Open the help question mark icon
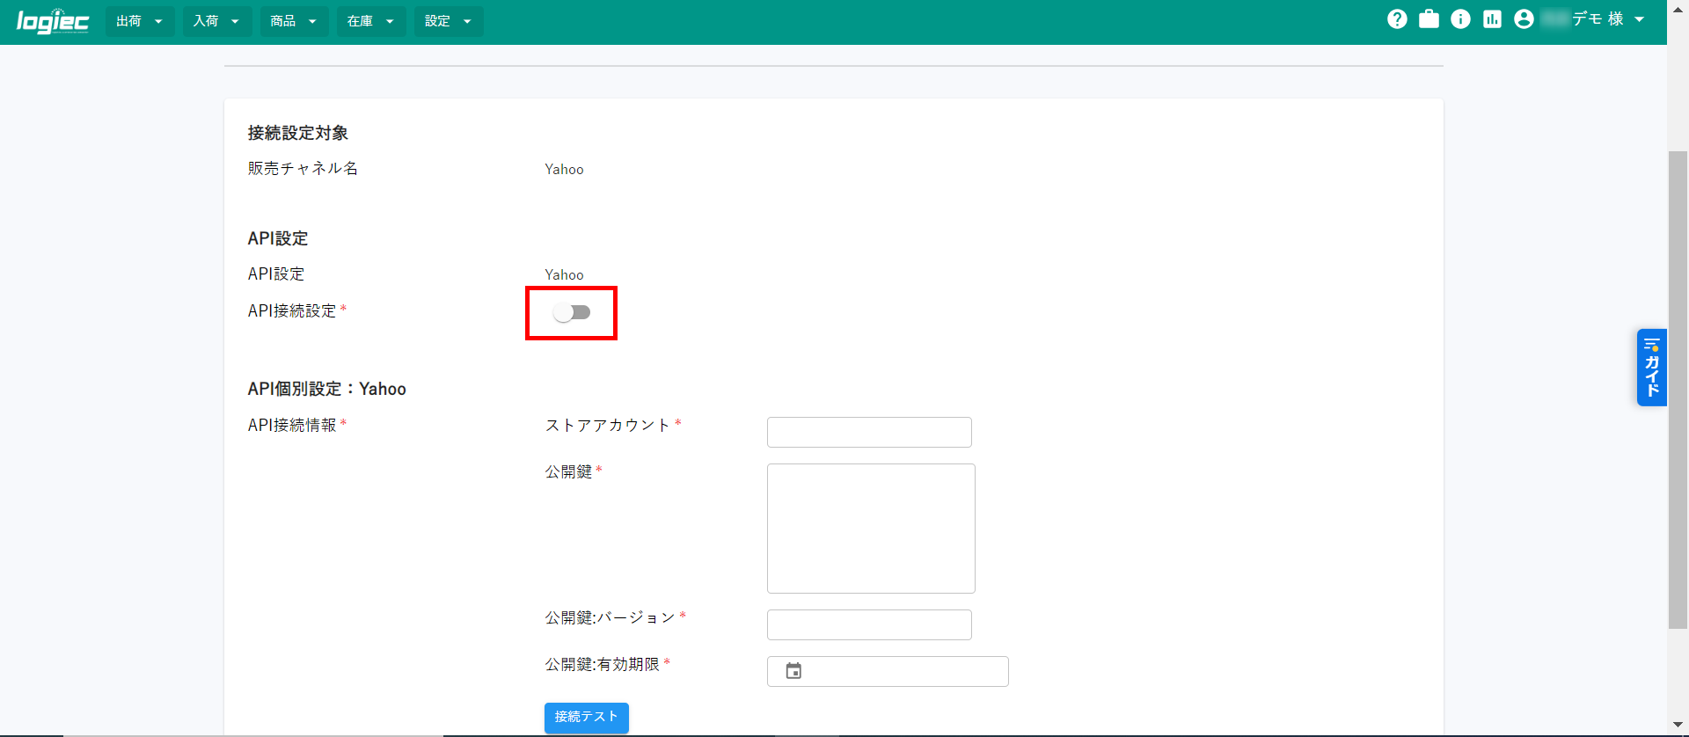 (1397, 19)
